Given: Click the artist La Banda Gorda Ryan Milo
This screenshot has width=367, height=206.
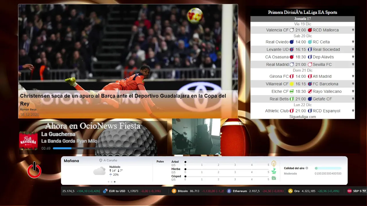Looking at the screenshot, I should pyautogui.click(x=69, y=141).
